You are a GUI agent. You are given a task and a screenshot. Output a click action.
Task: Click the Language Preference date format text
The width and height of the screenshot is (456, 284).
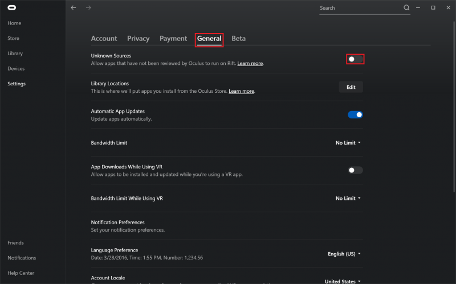[147, 258]
